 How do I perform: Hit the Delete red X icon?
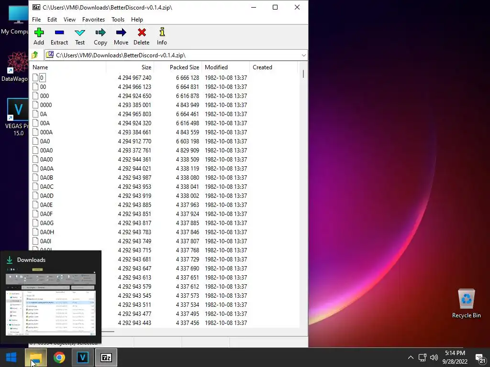point(142,36)
